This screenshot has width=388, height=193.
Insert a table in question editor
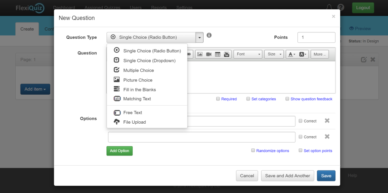point(217,54)
